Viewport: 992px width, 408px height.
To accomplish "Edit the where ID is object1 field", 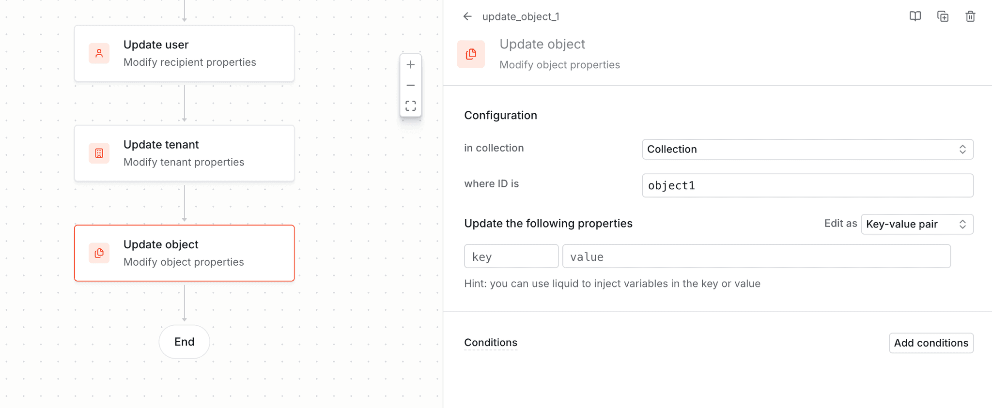I will (x=806, y=185).
